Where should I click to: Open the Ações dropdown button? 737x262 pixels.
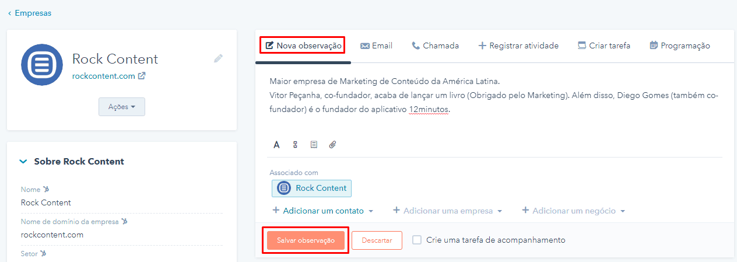tap(122, 107)
